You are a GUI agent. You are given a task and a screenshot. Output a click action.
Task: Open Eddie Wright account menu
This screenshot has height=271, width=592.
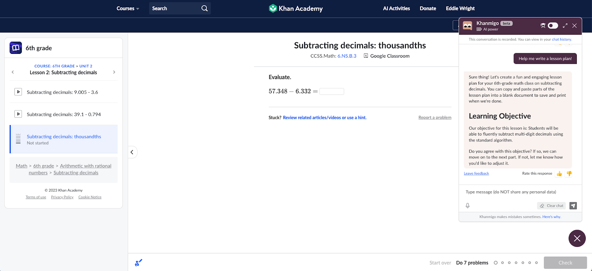[460, 8]
